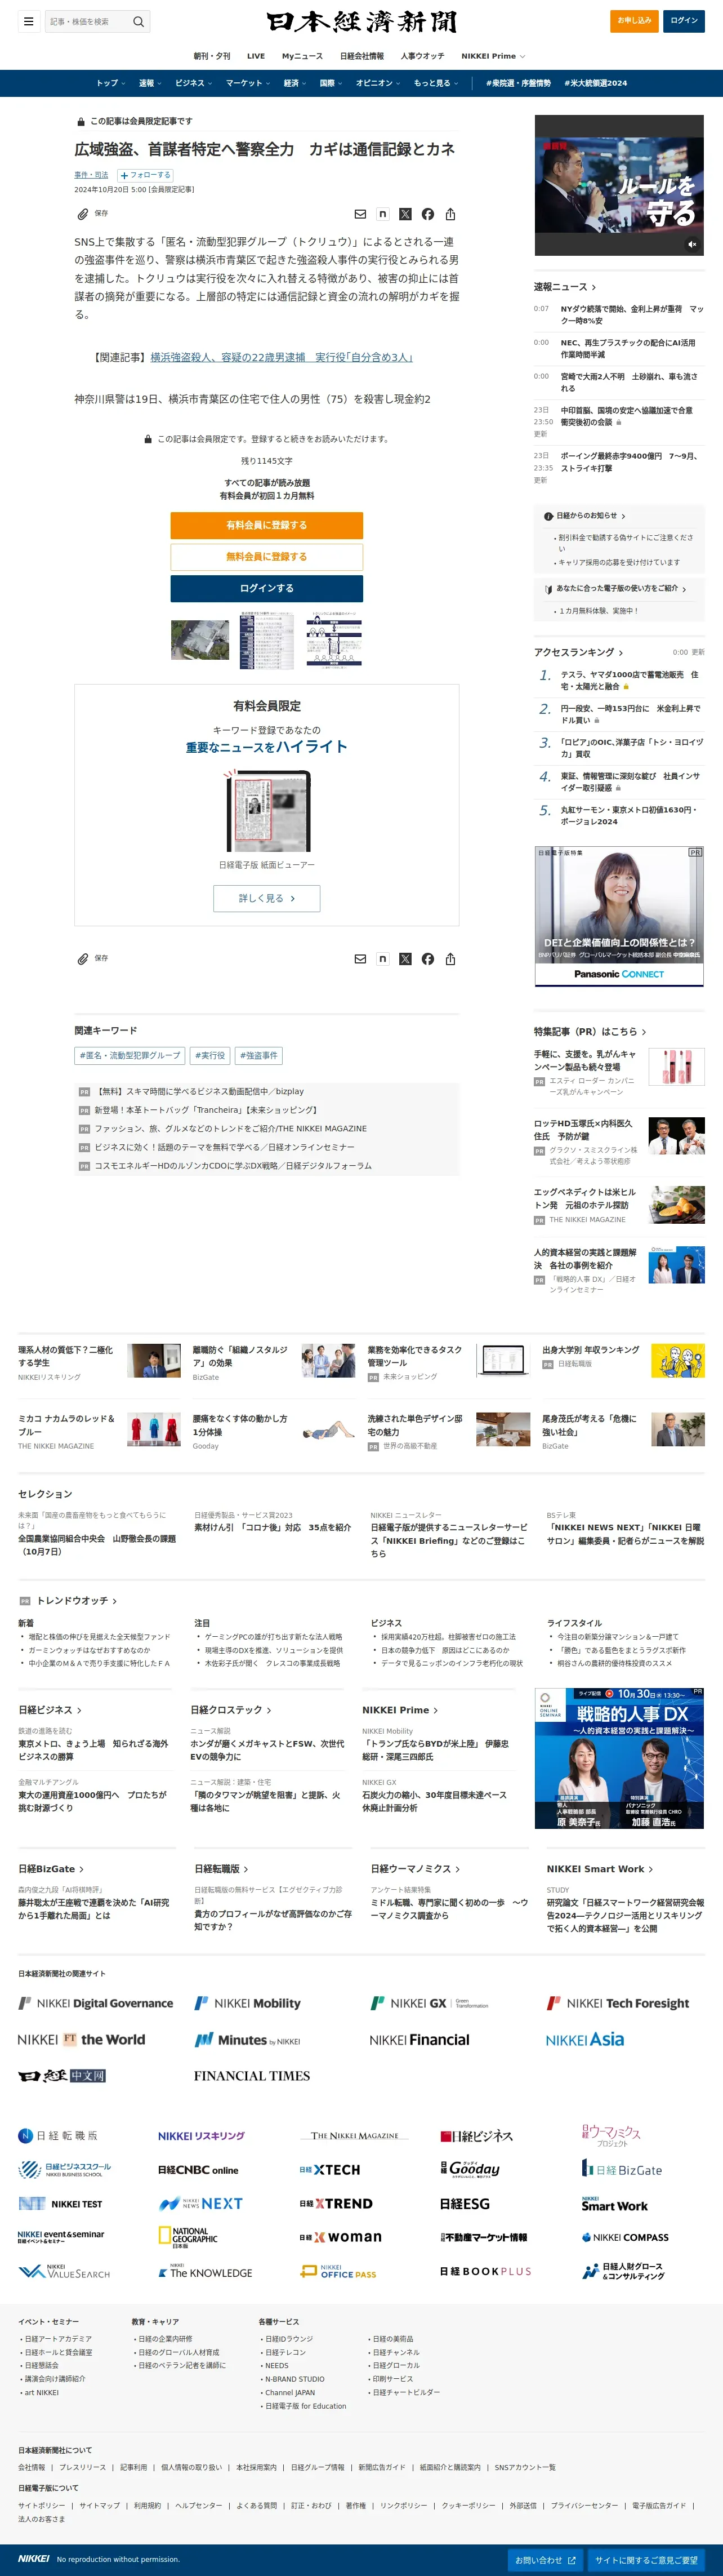Share to Facebook icon above 関連キーワード
Image resolution: width=723 pixels, height=2576 pixels.
(x=428, y=959)
